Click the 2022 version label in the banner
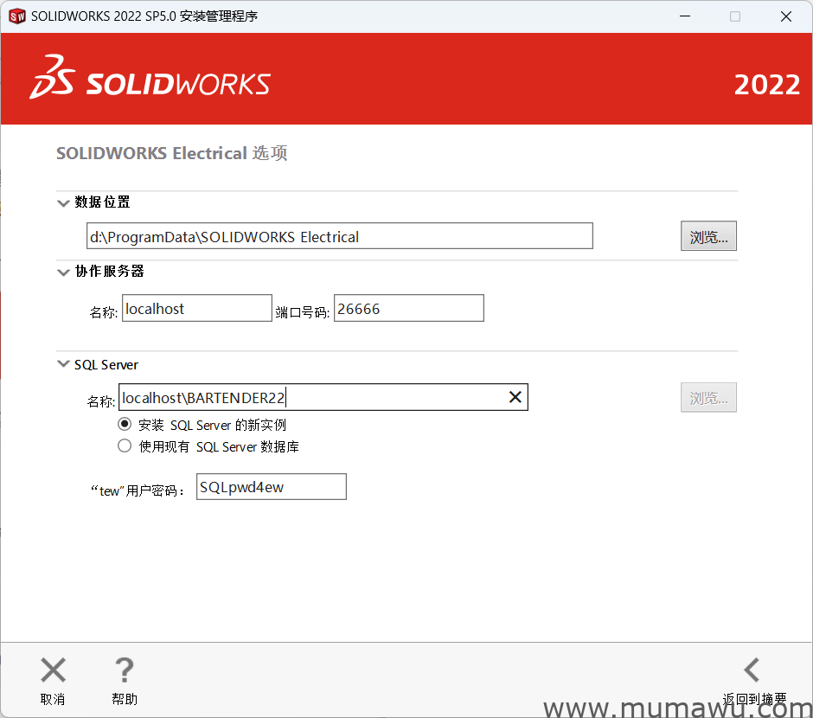 [767, 85]
